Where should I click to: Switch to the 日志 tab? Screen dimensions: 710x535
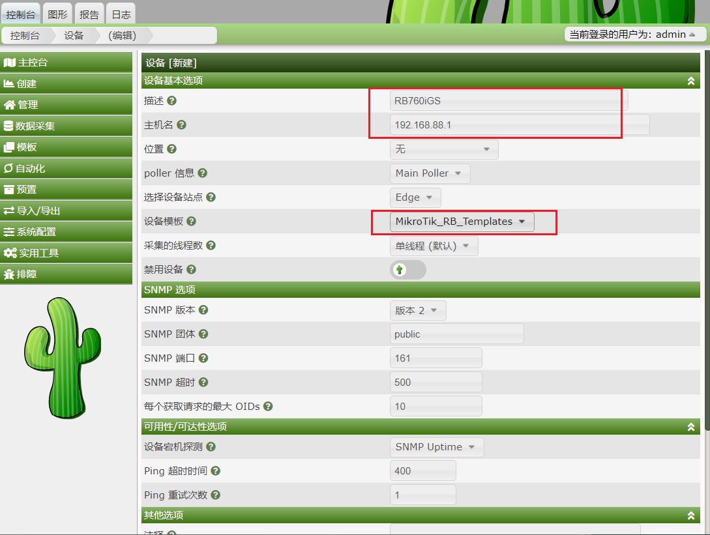click(121, 14)
